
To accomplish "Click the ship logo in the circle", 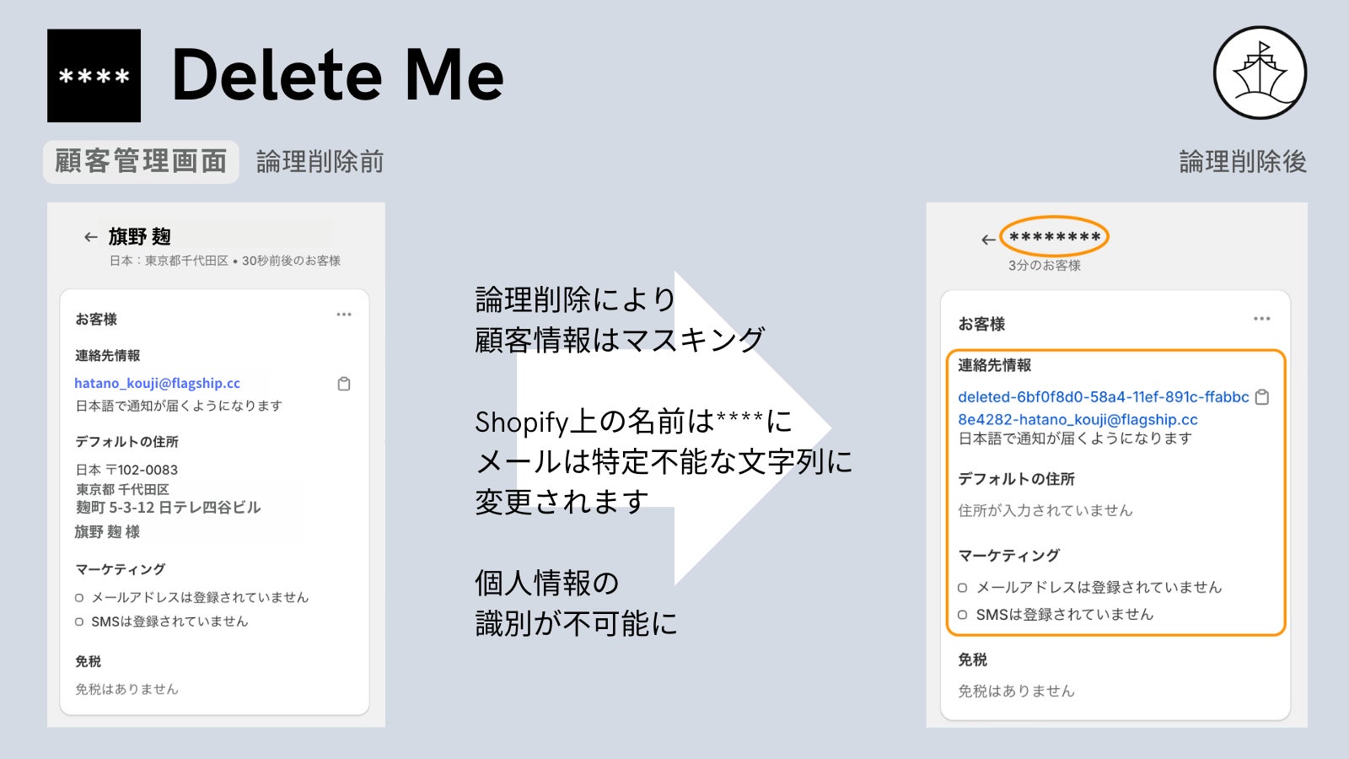I will 1260,73.
